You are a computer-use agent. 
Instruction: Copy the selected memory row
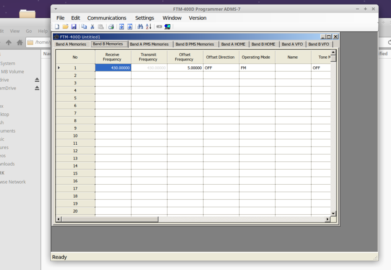[84, 26]
